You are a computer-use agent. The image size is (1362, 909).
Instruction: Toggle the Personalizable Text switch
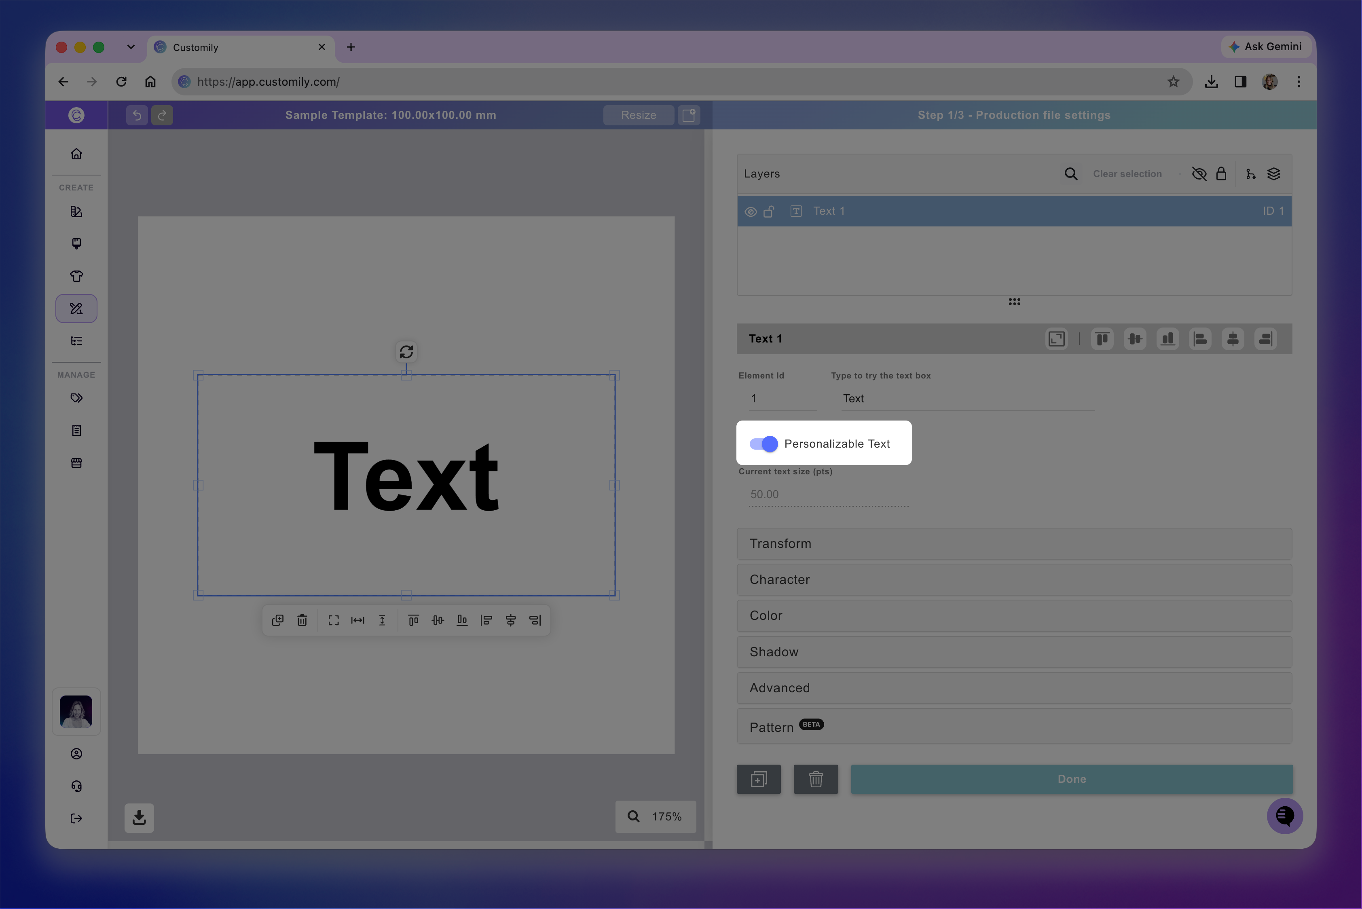[x=763, y=444]
